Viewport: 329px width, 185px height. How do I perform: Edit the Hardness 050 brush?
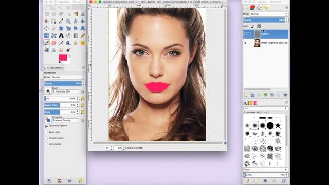pyautogui.click(x=83, y=92)
